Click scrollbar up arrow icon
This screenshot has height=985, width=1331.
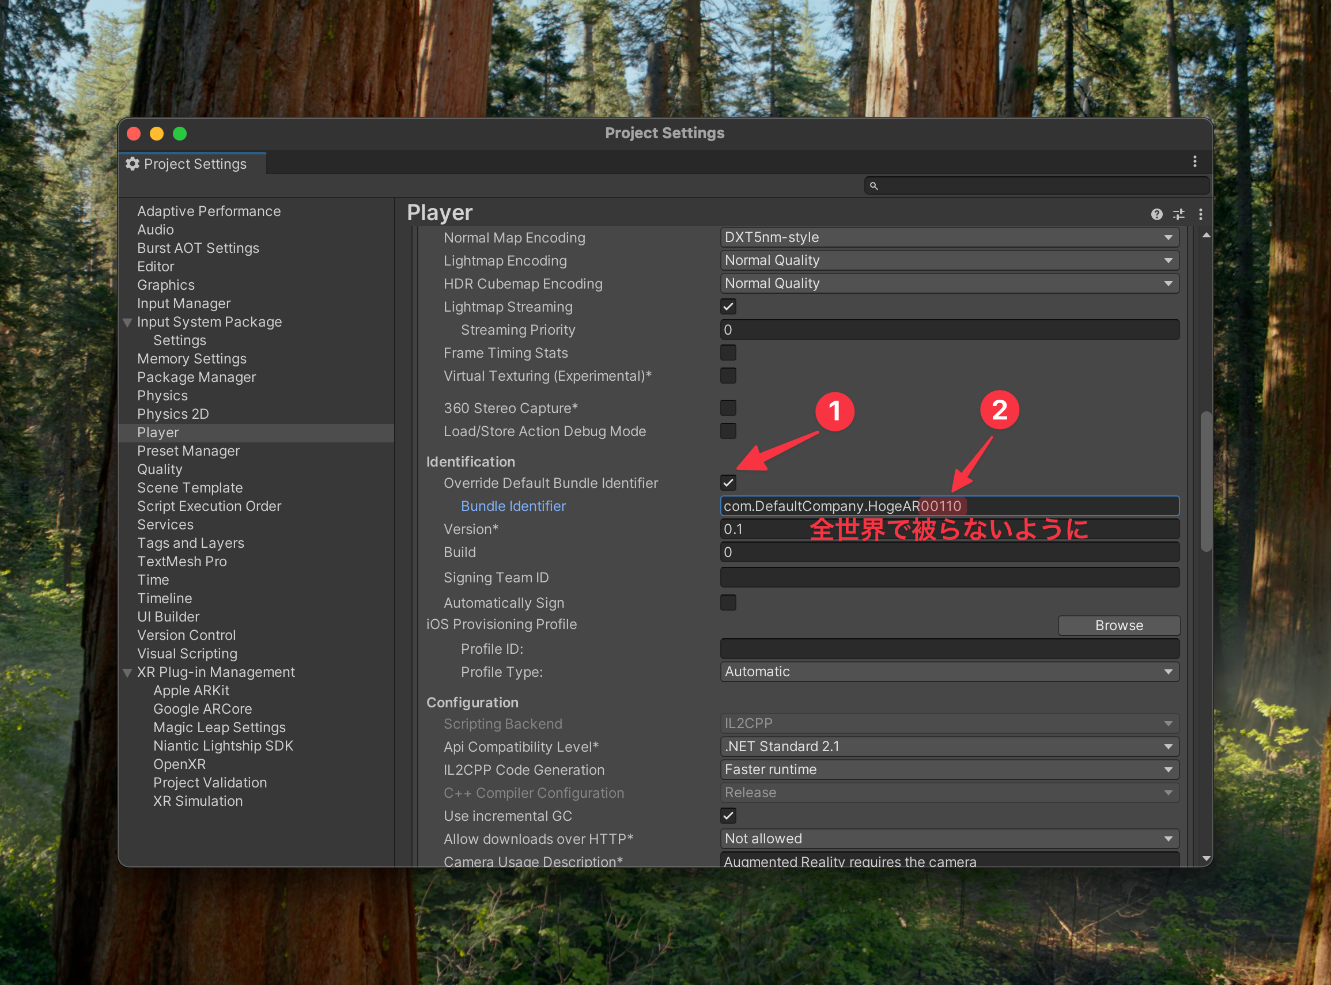(x=1207, y=236)
